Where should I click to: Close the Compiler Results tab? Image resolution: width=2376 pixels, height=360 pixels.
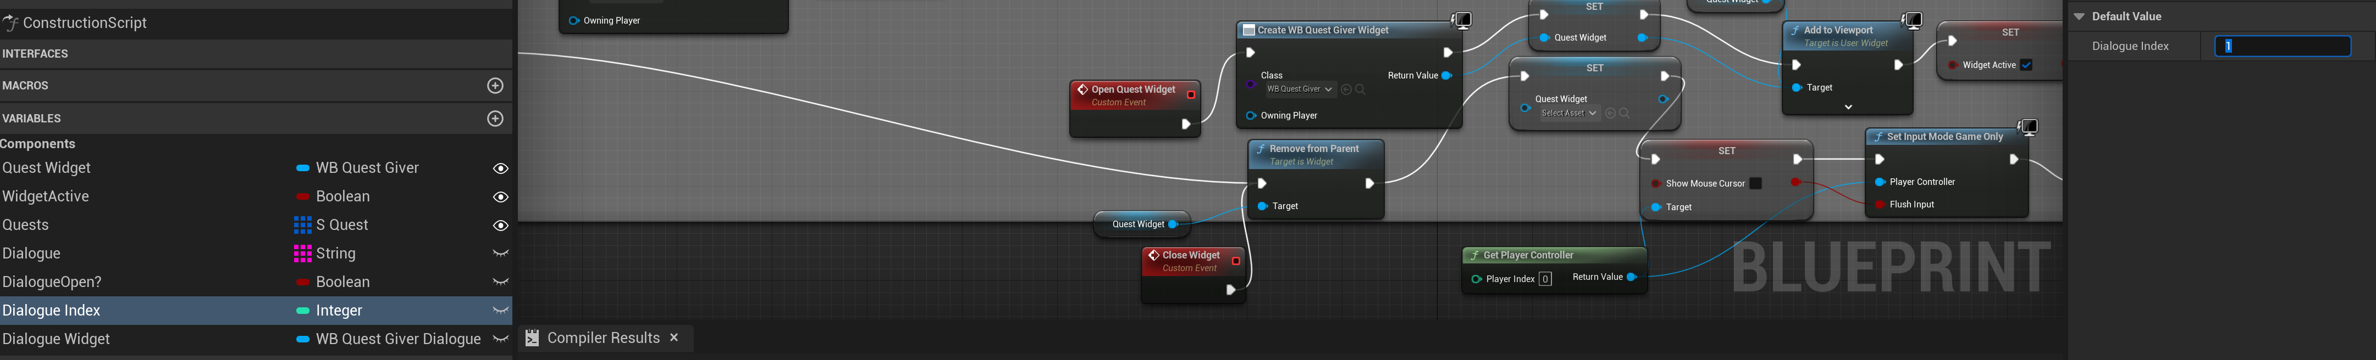[x=674, y=338]
